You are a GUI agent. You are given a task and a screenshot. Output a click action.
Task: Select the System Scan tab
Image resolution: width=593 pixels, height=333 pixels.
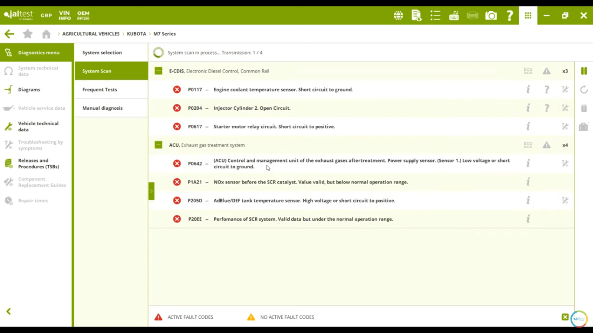pos(112,71)
